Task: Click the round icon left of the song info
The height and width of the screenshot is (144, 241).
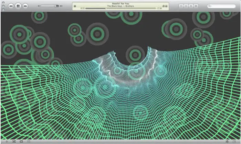Action: (x=75, y=6)
